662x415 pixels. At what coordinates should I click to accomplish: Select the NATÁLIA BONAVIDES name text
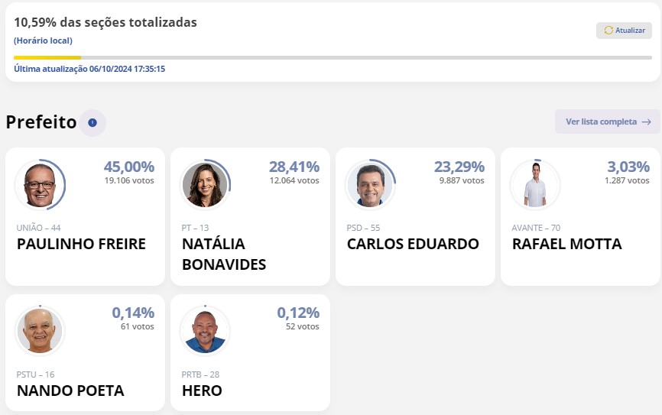(x=224, y=255)
